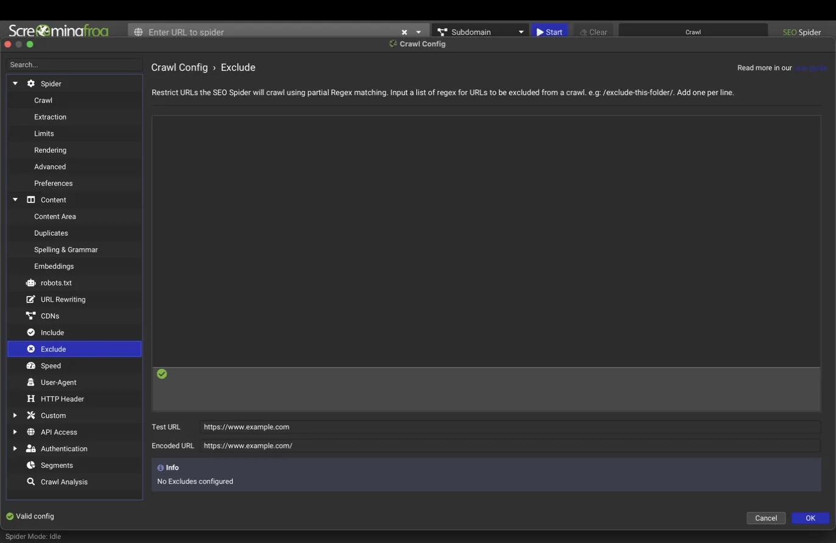
Task: Click the Speed gauge icon
Action: click(x=31, y=366)
